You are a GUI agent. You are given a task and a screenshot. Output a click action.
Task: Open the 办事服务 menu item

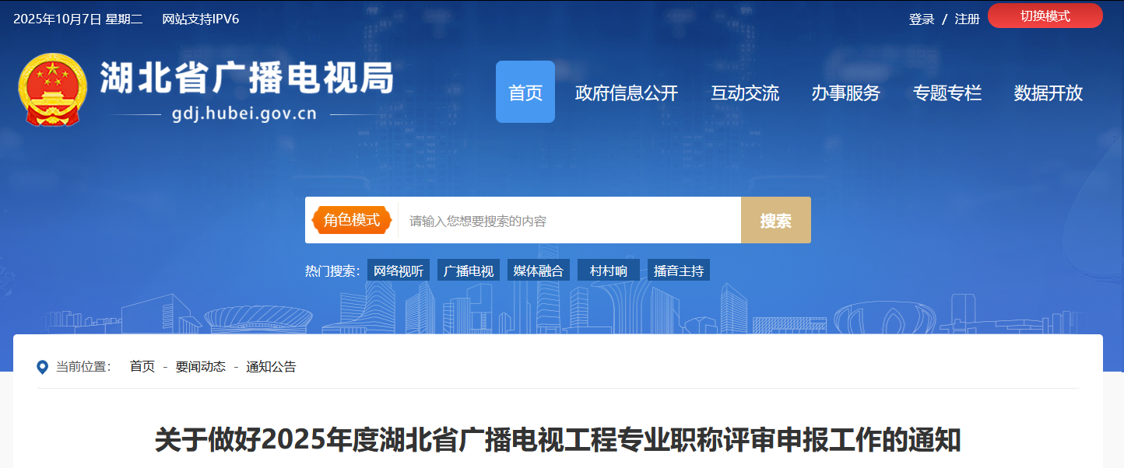845,93
